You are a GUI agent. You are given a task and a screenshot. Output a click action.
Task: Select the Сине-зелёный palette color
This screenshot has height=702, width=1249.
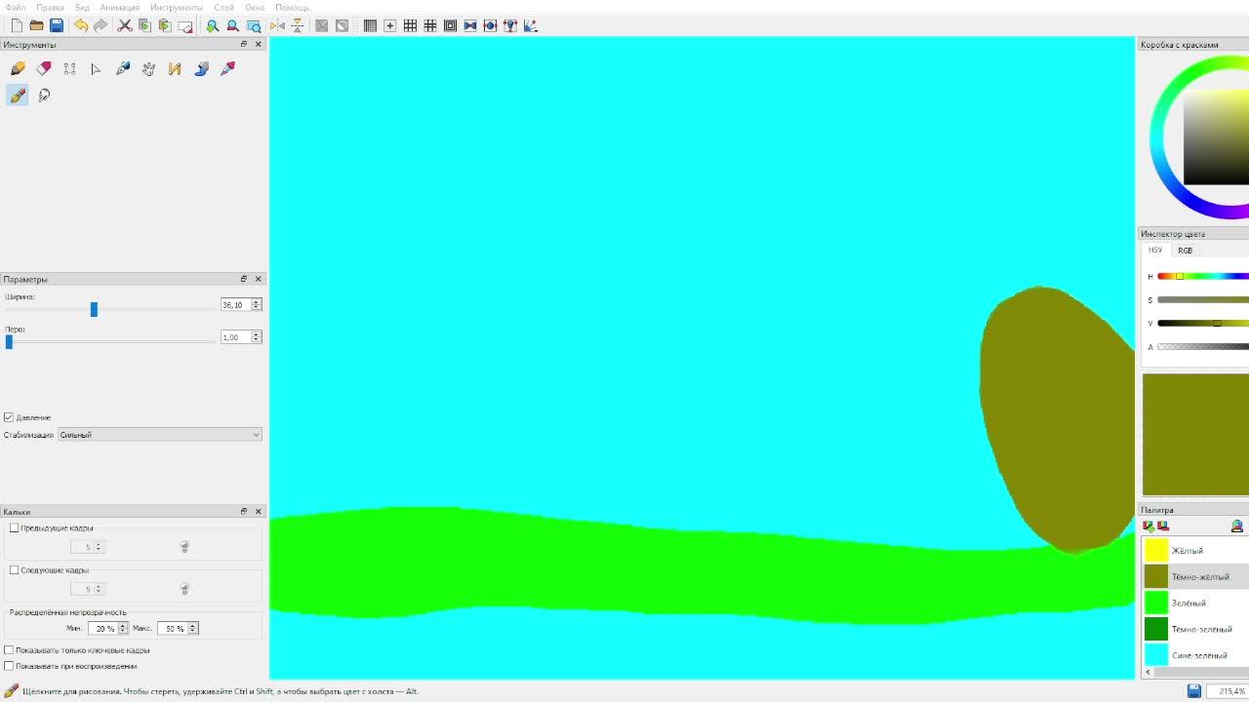pos(1195,655)
